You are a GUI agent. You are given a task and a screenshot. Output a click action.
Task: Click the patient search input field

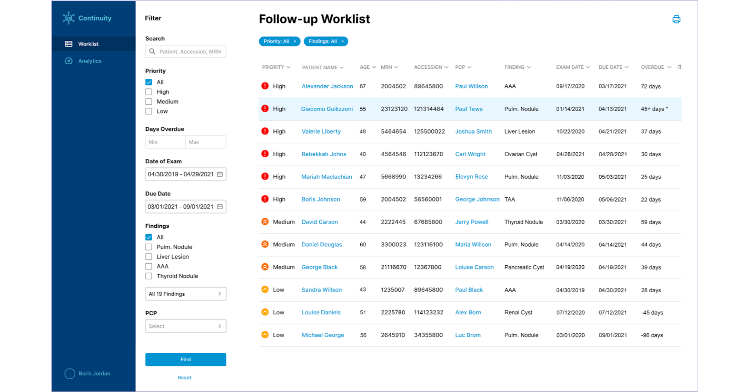[185, 52]
